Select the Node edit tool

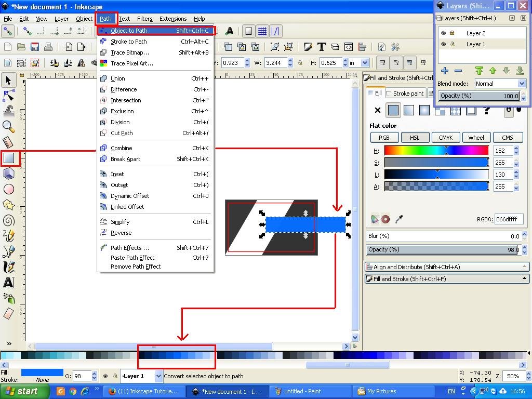[x=8, y=96]
